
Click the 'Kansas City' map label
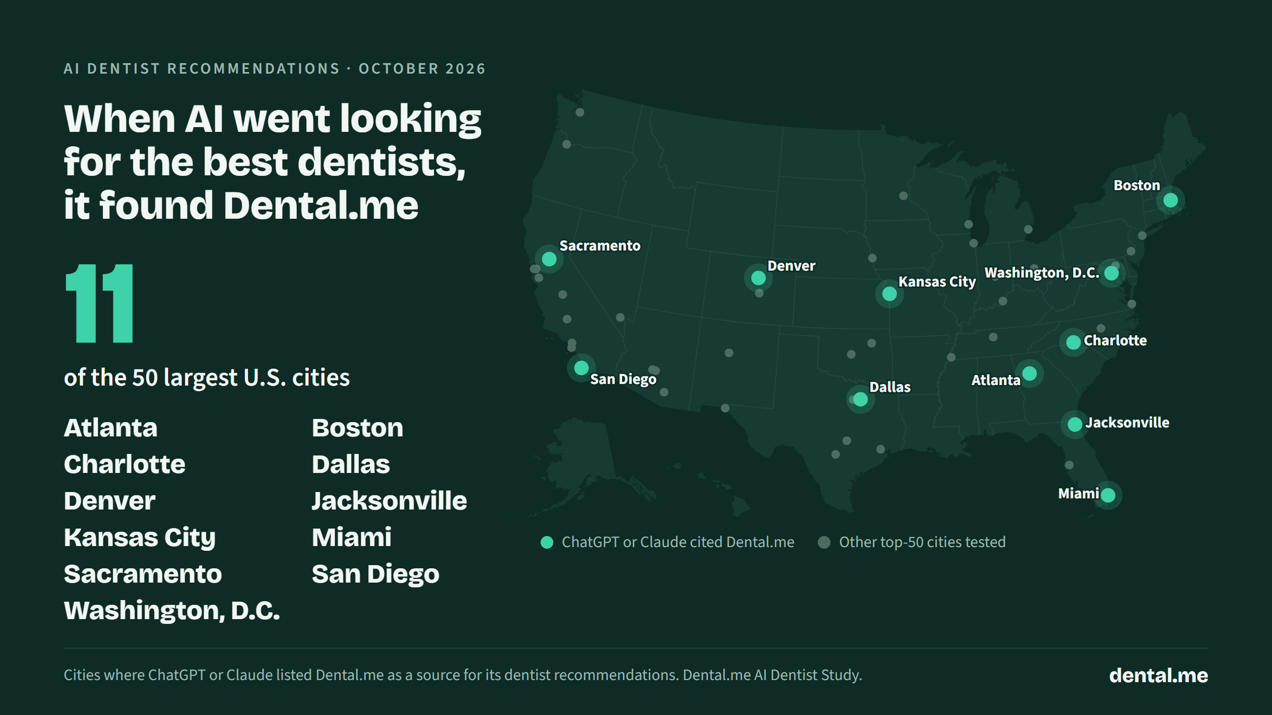[937, 282]
